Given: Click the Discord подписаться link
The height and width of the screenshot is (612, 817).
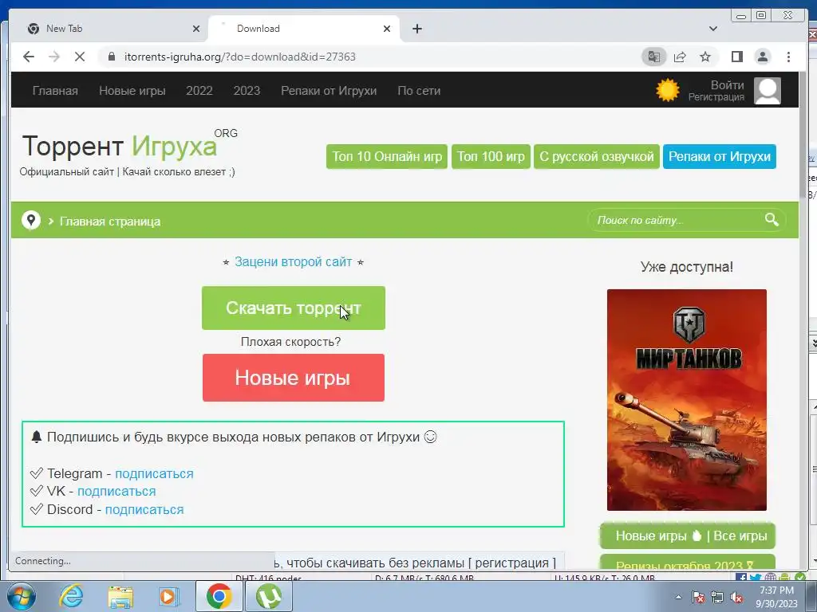Looking at the screenshot, I should pyautogui.click(x=144, y=509).
